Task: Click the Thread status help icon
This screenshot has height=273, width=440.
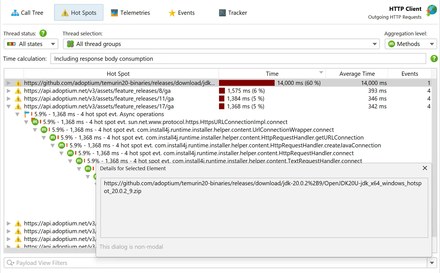Action: (x=43, y=33)
